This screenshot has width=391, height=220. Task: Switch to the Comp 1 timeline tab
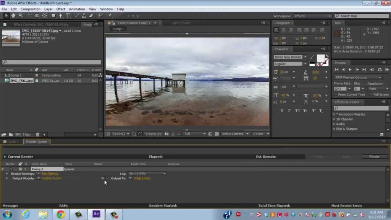coord(13,142)
